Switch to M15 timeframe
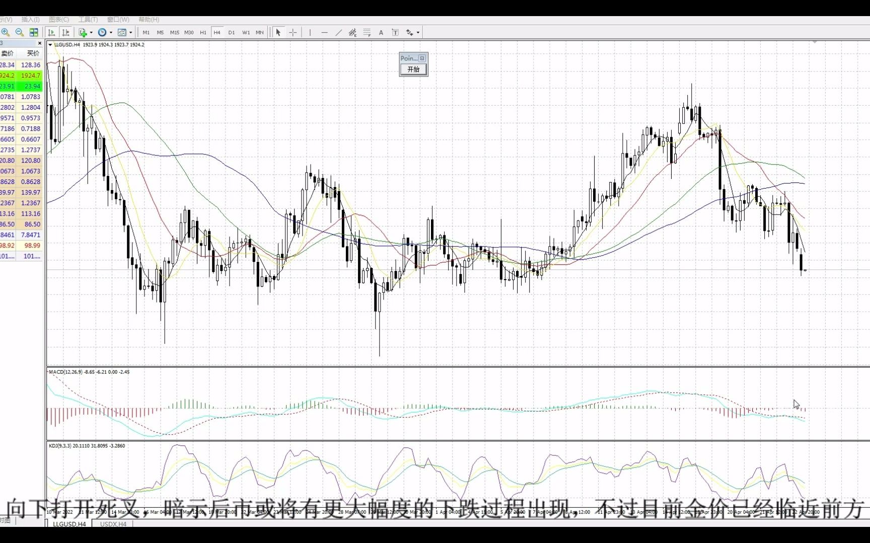Viewport: 870px width, 543px height. pos(174,32)
